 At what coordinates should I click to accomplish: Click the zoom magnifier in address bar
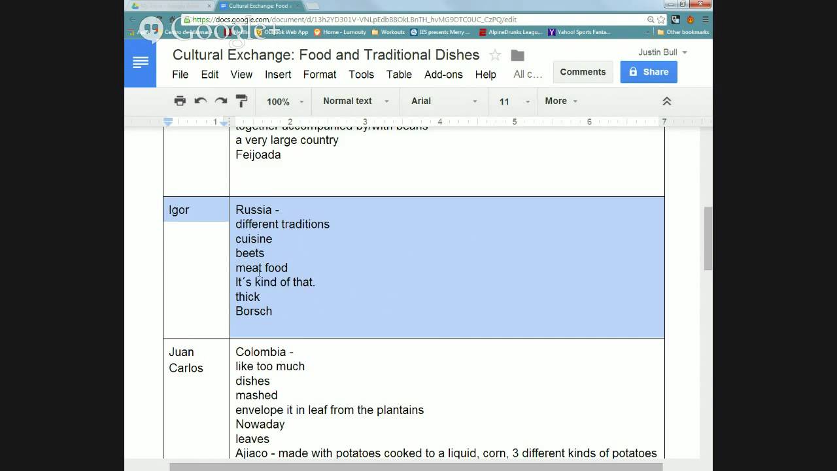[x=651, y=20]
